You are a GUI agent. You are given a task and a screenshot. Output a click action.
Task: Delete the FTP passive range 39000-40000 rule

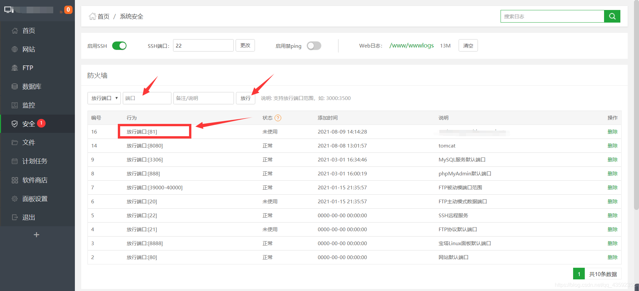[x=612, y=188]
